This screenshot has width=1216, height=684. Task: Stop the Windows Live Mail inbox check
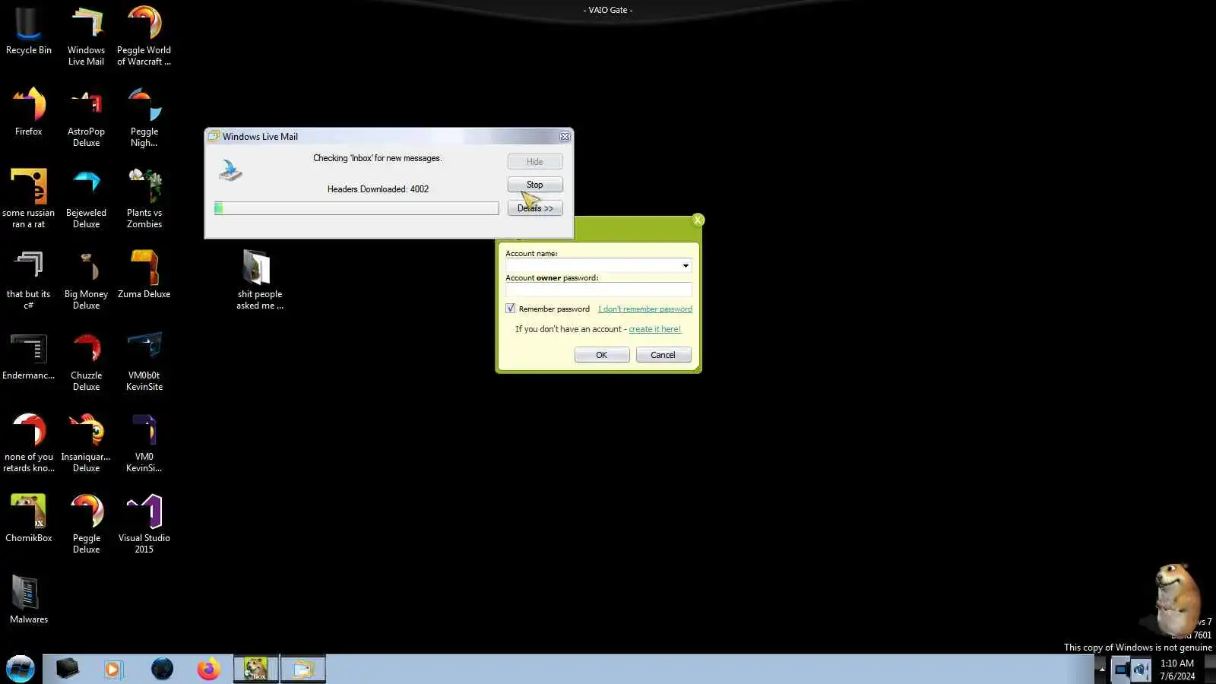click(535, 185)
